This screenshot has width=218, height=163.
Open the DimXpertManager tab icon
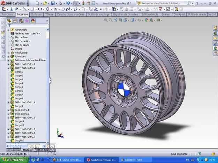coord(27,21)
